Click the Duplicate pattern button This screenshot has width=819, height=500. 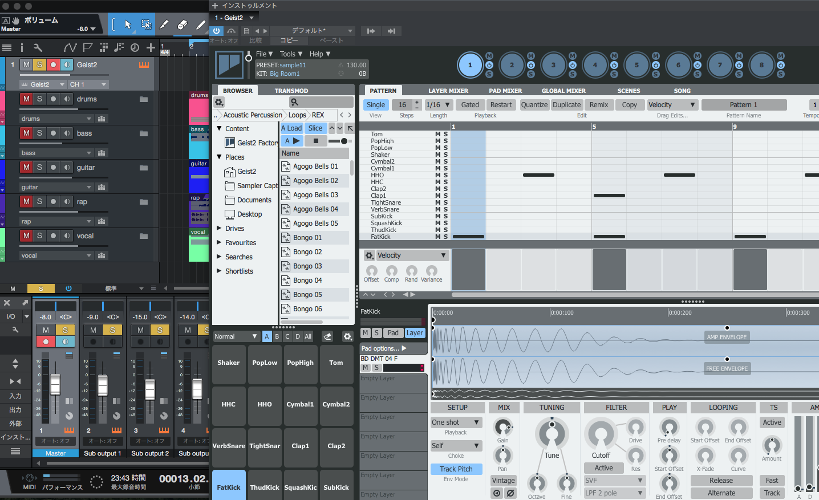[x=567, y=105]
